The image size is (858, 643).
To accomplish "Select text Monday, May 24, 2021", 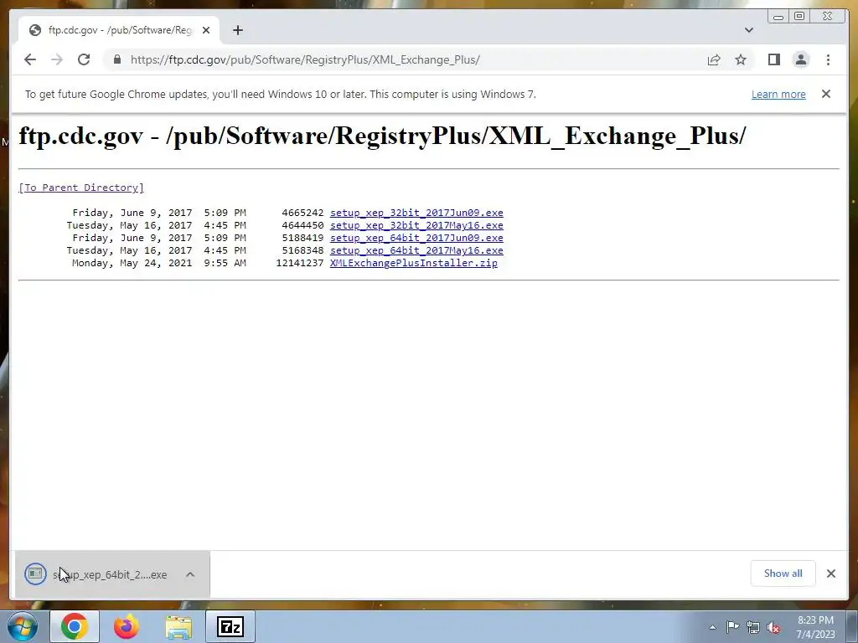I will [x=132, y=263].
